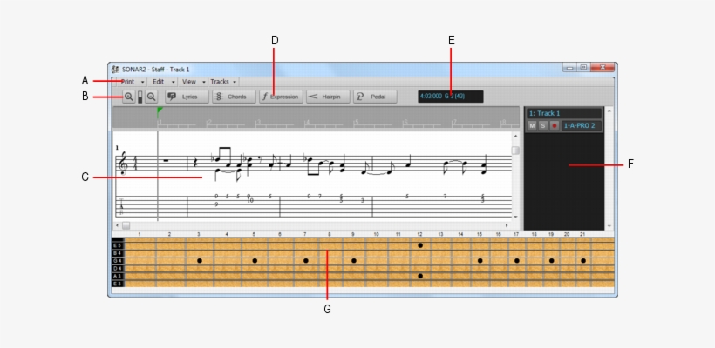715x348 pixels.
Task: Click the whole rest in the first measure
Action: [x=166, y=160]
